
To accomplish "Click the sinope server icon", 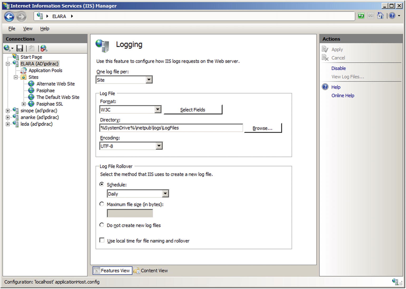I will (x=16, y=111).
